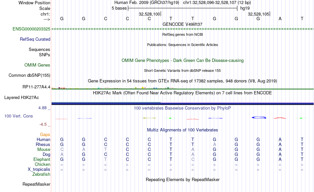314x192 pixels.
Task: Click the yellow C logo in PhyloP track
Action: coord(149,118)
